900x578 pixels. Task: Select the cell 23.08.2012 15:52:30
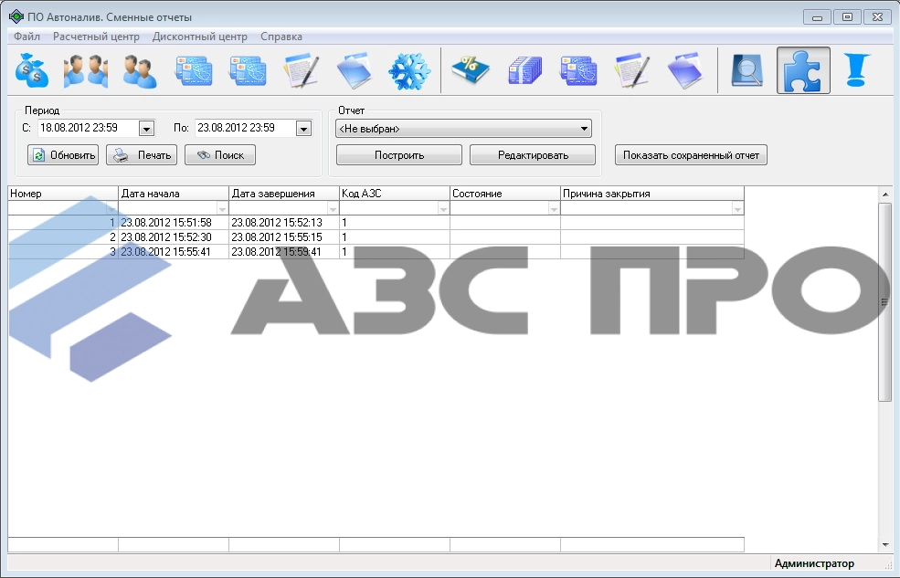(x=174, y=236)
